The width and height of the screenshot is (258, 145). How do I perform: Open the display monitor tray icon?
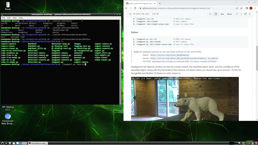(x=253, y=143)
